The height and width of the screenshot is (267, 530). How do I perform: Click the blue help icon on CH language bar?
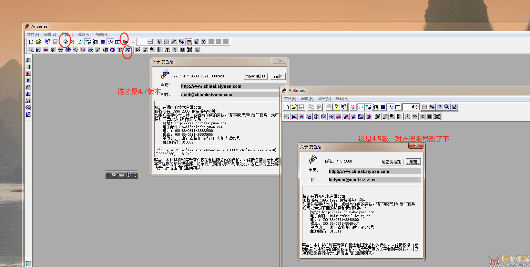tap(128, 174)
